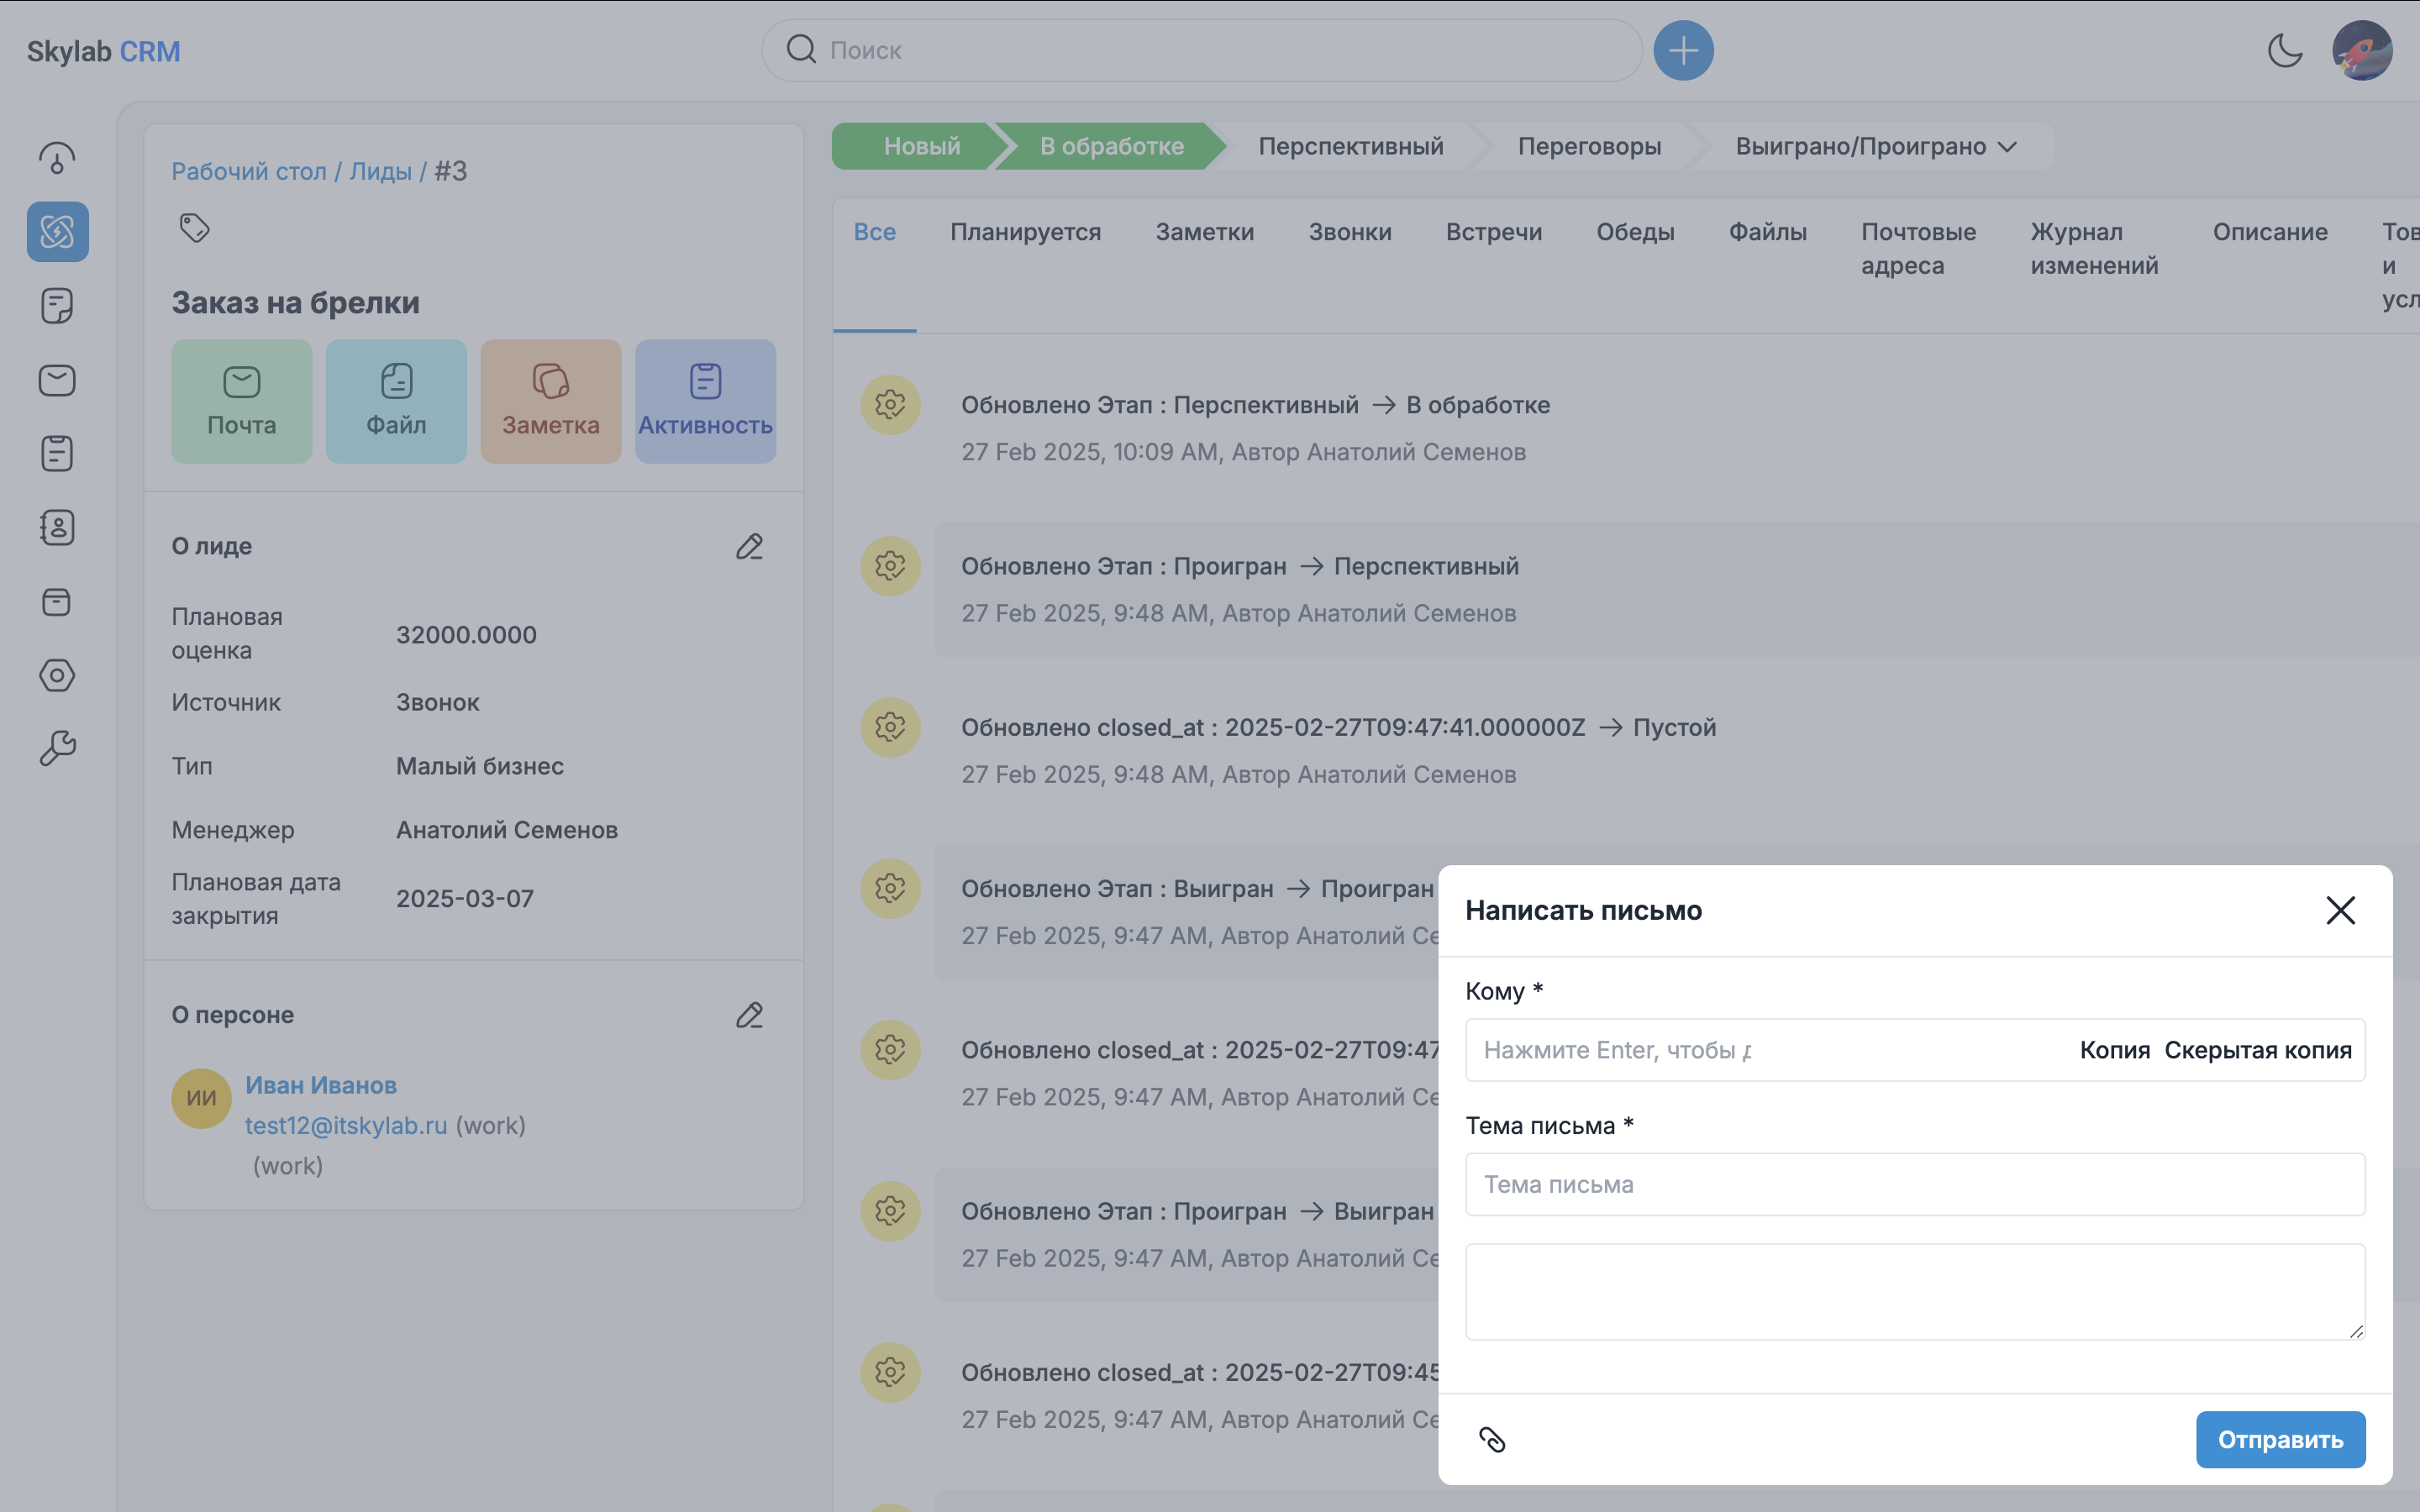Add a 'Скерытая копия' recipient field
The height and width of the screenshot is (1512, 2420).
(2258, 1050)
